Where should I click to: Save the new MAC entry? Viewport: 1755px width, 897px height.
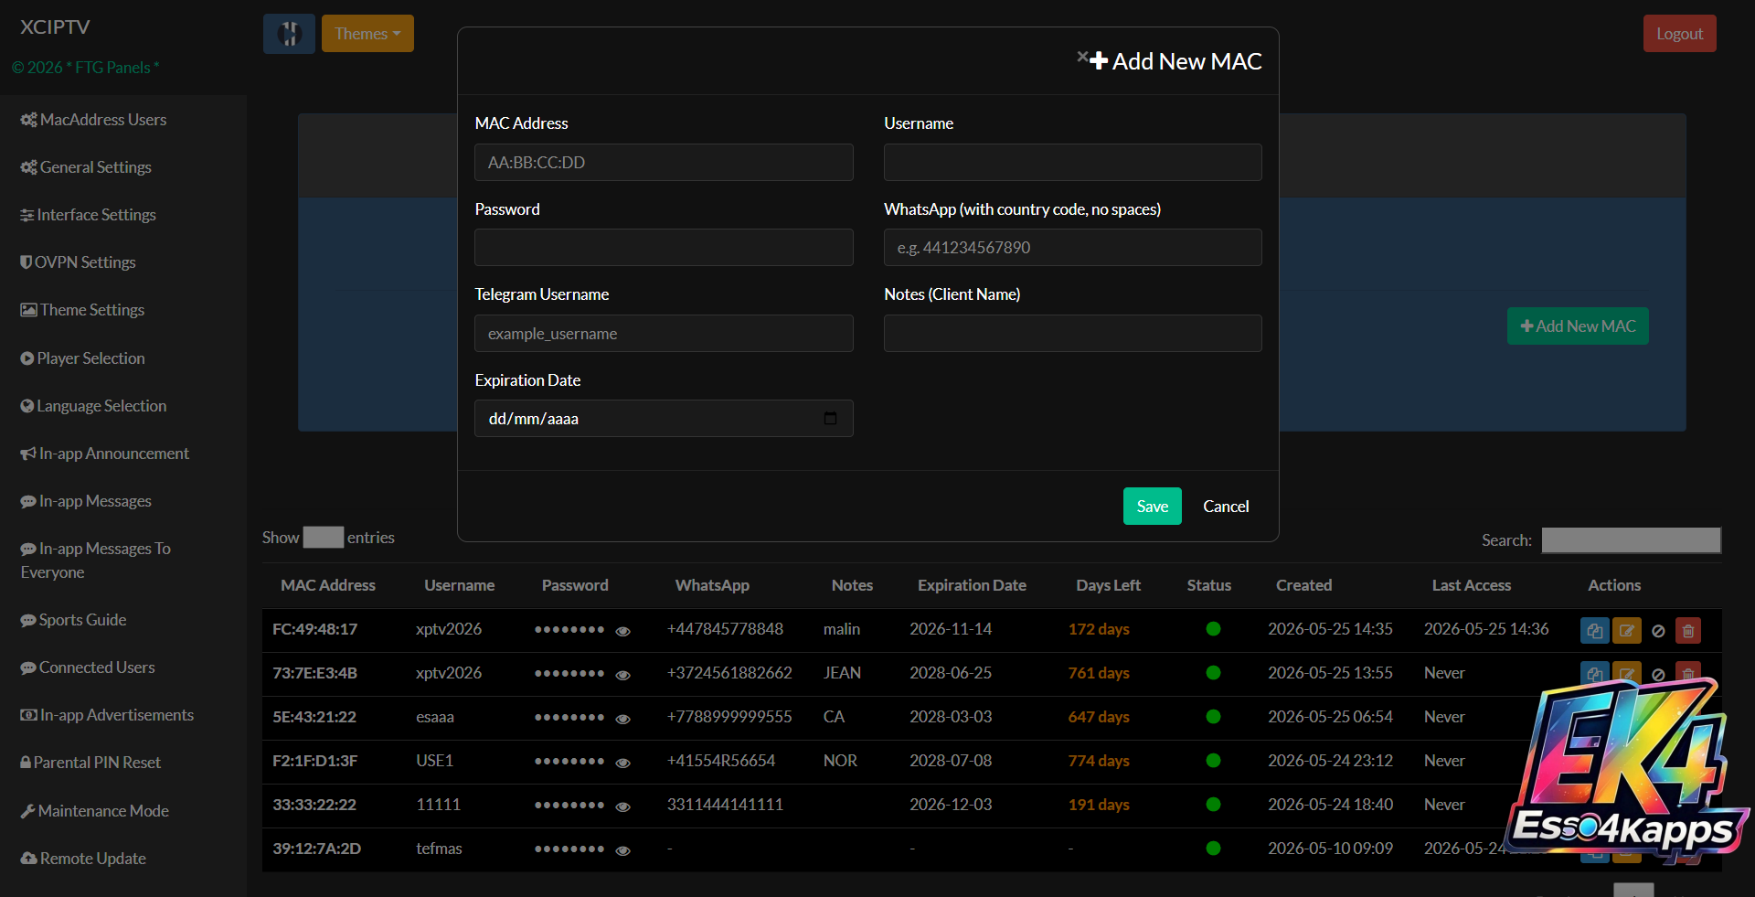coord(1152,507)
